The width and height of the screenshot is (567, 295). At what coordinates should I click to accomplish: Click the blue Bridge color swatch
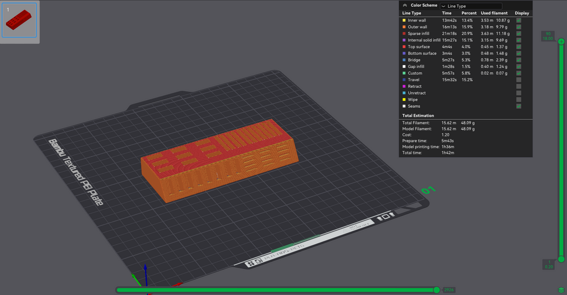point(404,60)
